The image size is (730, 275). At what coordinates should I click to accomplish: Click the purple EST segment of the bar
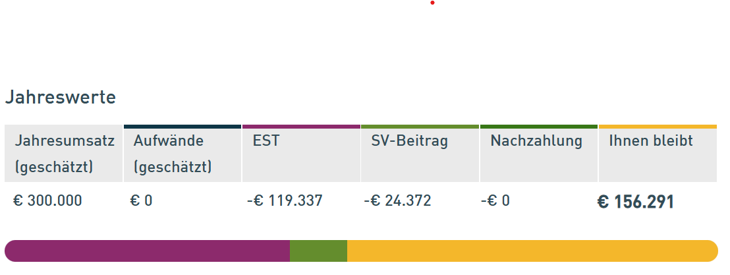point(147,251)
